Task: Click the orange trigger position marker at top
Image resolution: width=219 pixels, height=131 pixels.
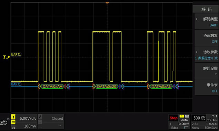Action: click(107, 3)
